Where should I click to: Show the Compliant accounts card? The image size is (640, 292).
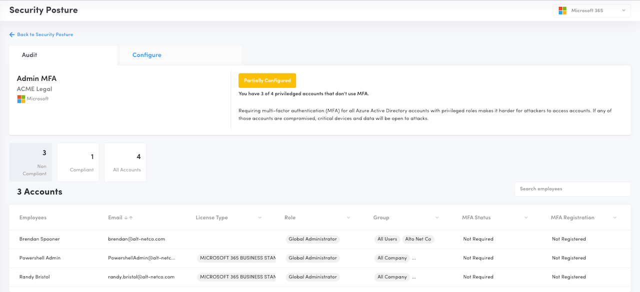(78, 162)
